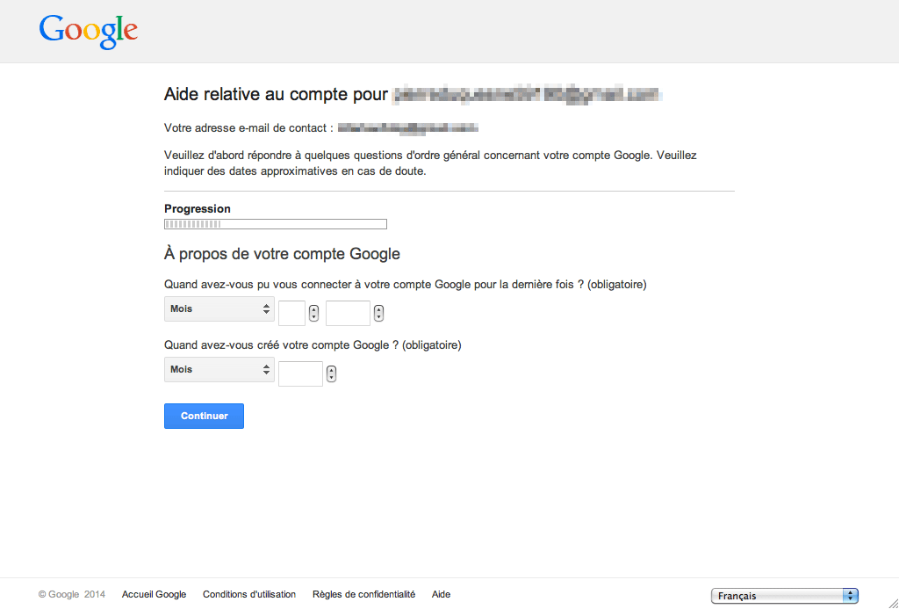The image size is (899, 609).
Task: Click the Progression bar
Action: click(276, 224)
